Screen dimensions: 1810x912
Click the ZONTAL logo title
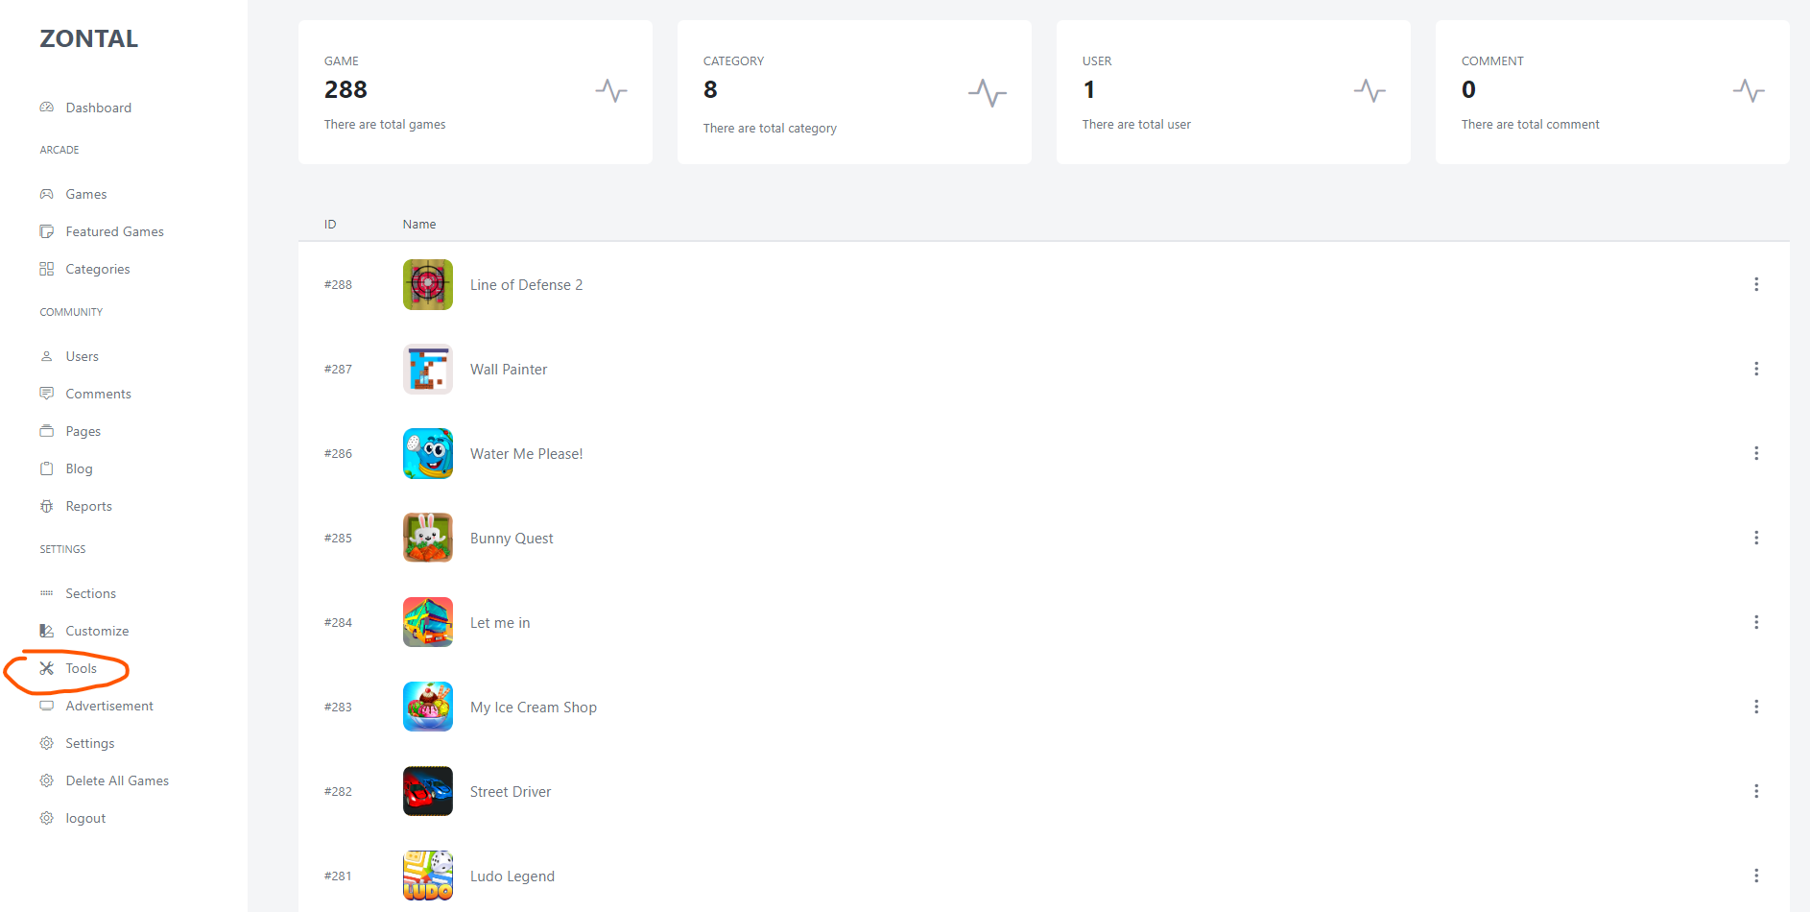point(88,38)
